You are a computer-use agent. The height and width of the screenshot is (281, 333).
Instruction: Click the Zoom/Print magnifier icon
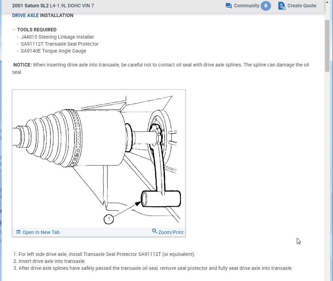[154, 232]
